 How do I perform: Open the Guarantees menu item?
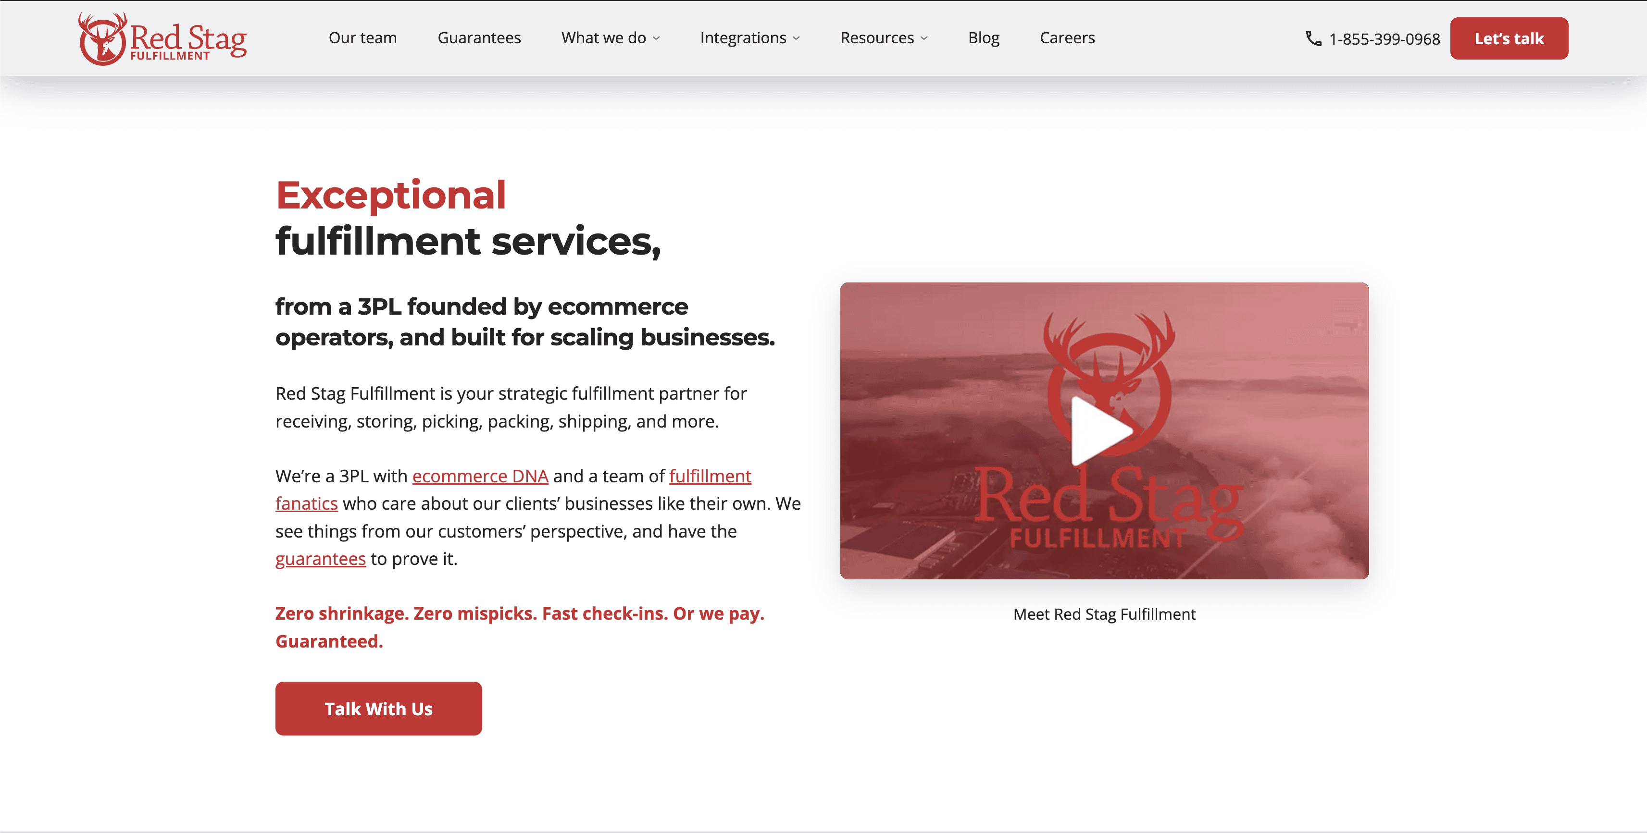click(479, 37)
